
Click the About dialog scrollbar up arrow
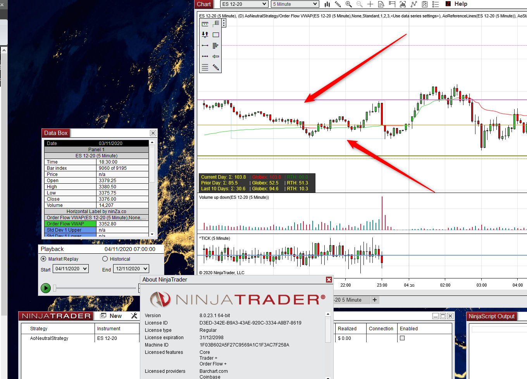tap(328, 314)
